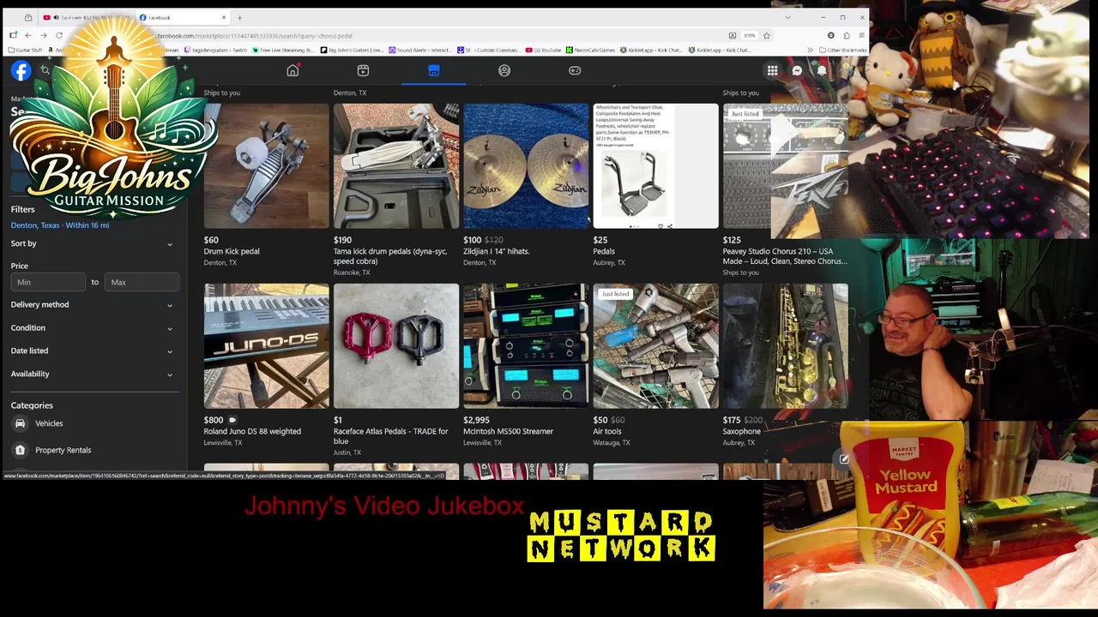Viewport: 1098px width, 617px height.
Task: Click 'McIntosh MS500 Streamer' title text
Action: 508,431
